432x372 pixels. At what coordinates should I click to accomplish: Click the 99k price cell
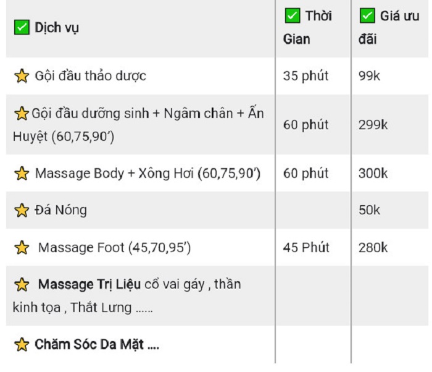click(369, 76)
